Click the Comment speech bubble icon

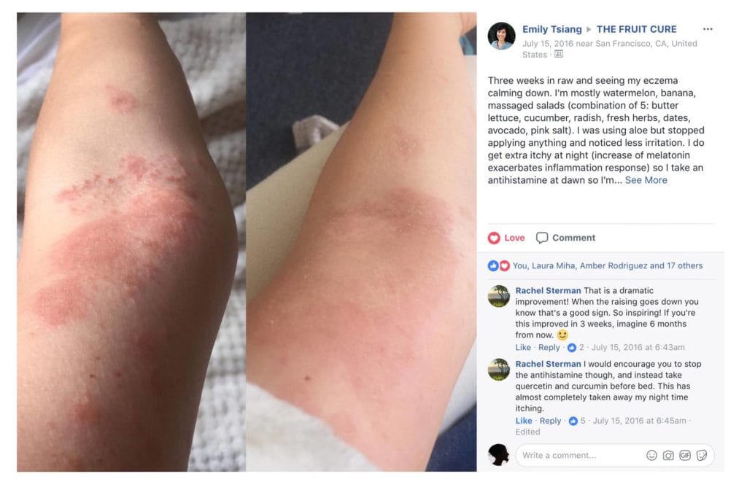coord(542,238)
